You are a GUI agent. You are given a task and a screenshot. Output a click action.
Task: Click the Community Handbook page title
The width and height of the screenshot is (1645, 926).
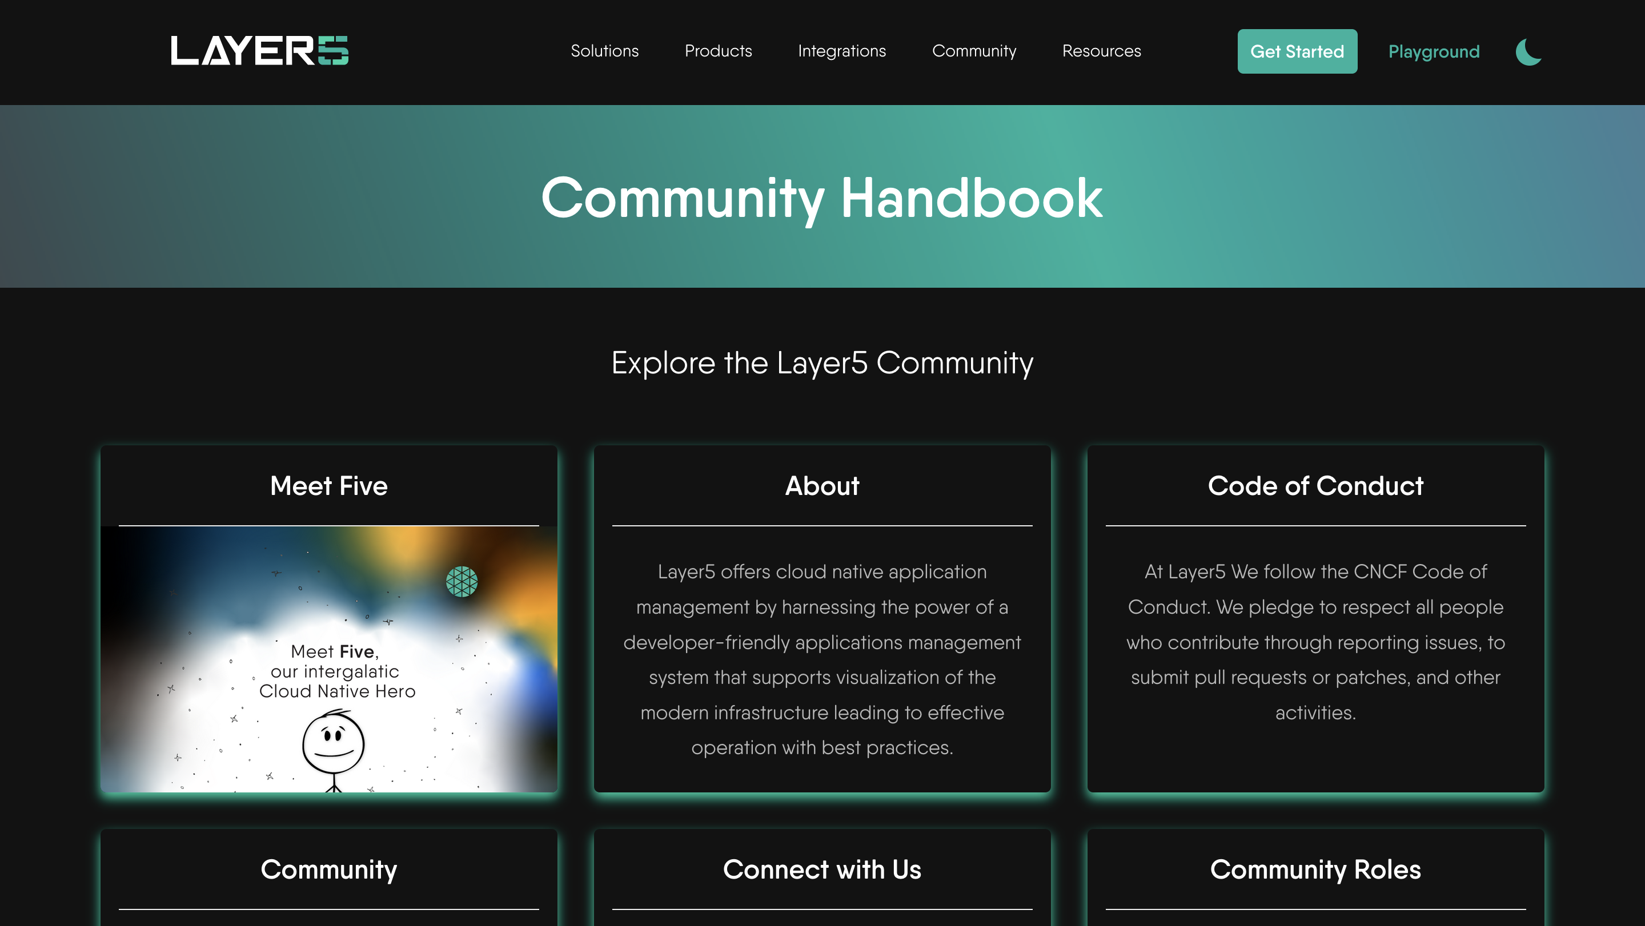tap(822, 198)
